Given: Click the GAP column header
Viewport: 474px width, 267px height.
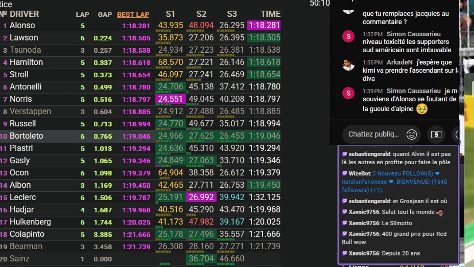Looking at the screenshot, I should [x=105, y=14].
